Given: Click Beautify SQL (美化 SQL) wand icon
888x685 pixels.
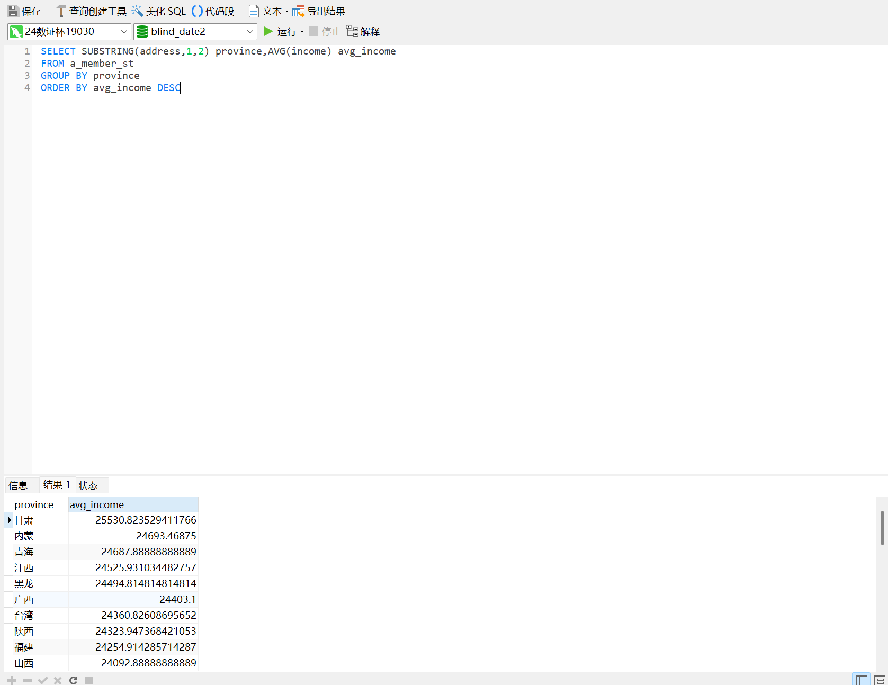Looking at the screenshot, I should coord(137,11).
